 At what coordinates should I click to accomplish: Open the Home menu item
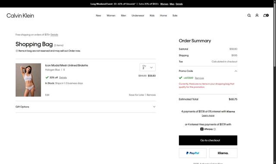(163, 15)
